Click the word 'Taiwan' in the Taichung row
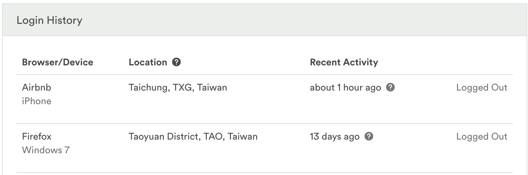This screenshot has height=175, width=528. [212, 87]
